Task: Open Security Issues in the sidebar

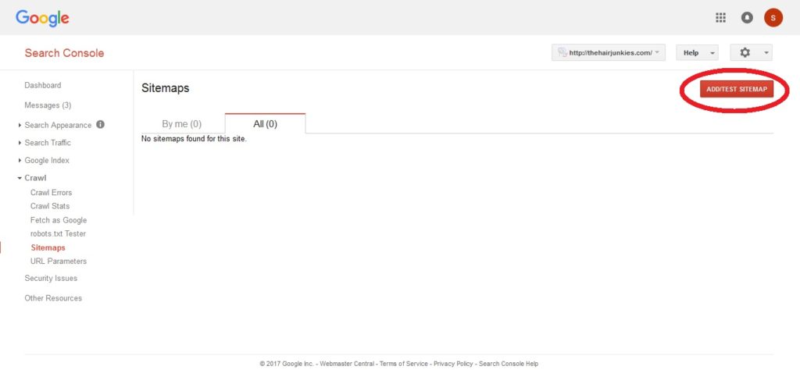Action: [51, 278]
